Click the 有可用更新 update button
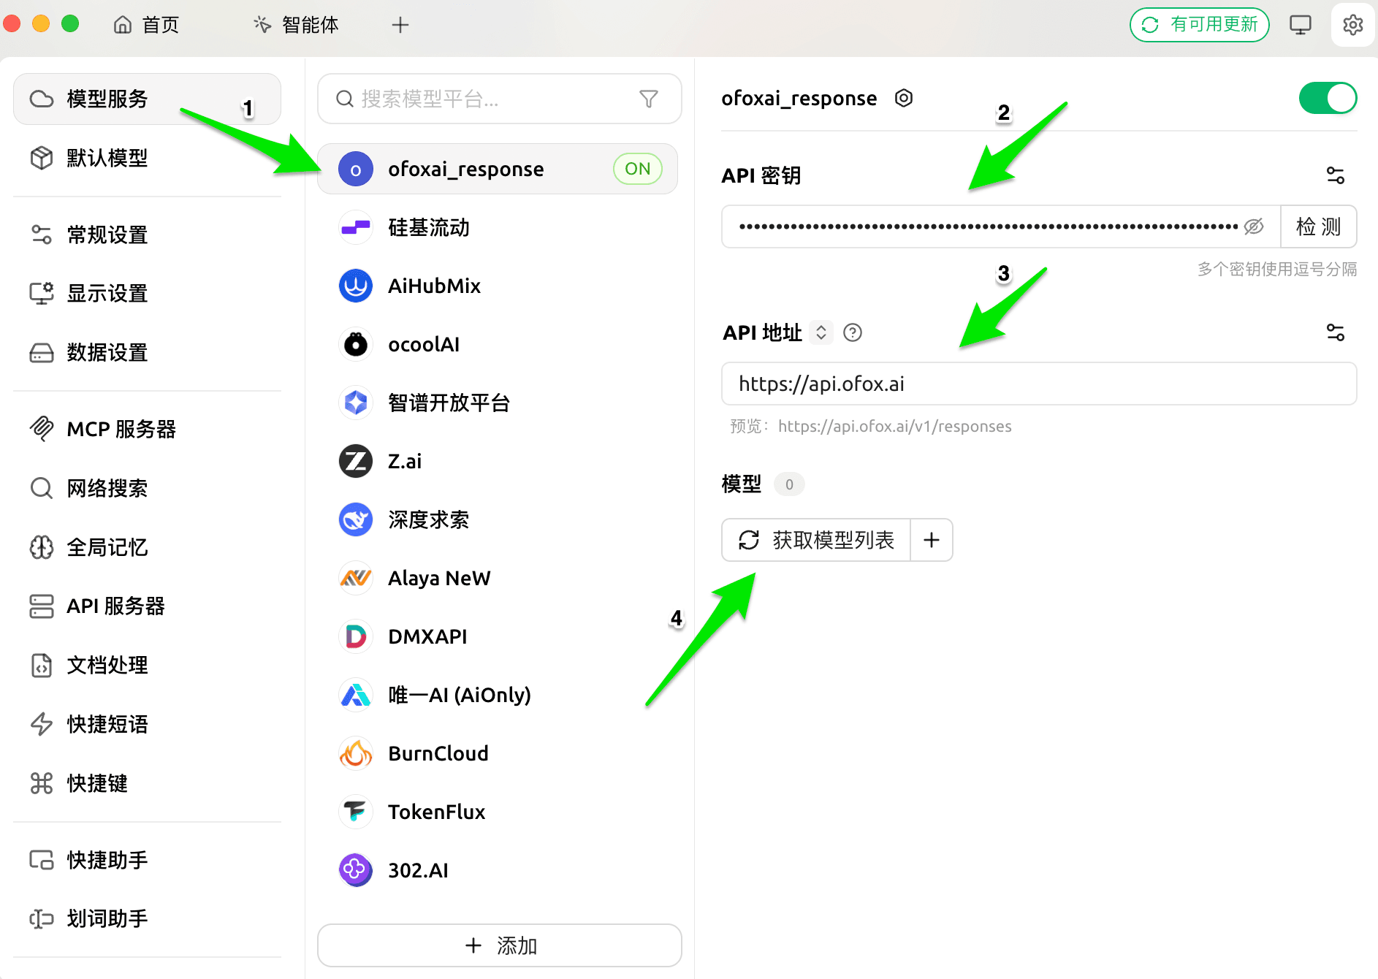Screen dimensions: 1378x979 pos(1199,25)
